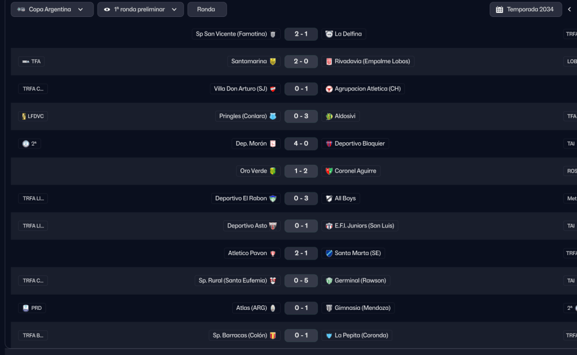Click the Dep. Morón club badge
This screenshot has height=355, width=577.
coord(273,144)
